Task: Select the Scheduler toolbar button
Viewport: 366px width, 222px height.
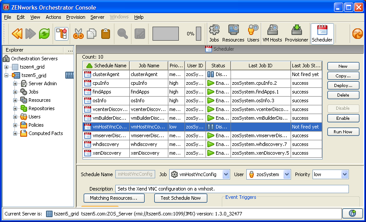Action: click(x=322, y=34)
